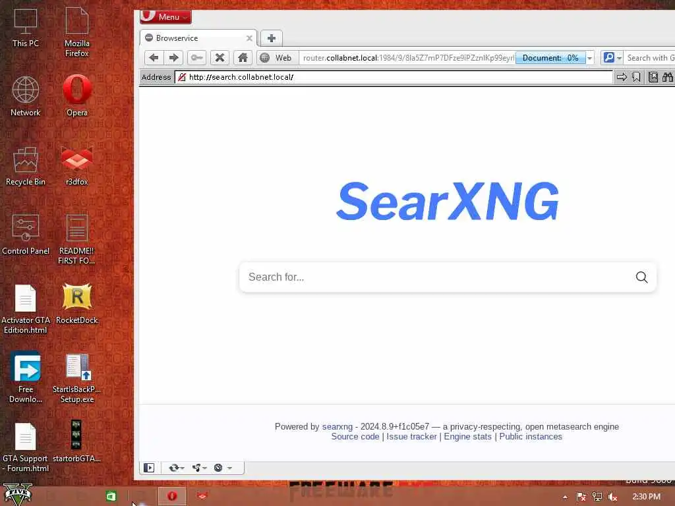This screenshot has width=675, height=506.
Task: Click the r3dfox taskbar icon
Action: (x=202, y=496)
